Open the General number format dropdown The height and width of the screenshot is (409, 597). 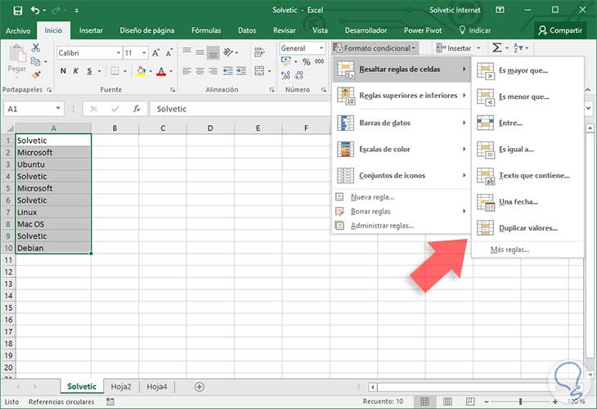(321, 48)
